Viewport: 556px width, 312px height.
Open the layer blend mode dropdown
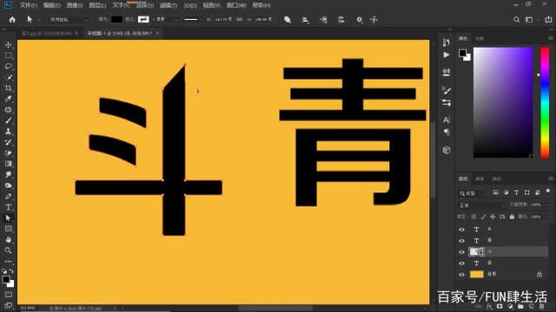coord(482,205)
